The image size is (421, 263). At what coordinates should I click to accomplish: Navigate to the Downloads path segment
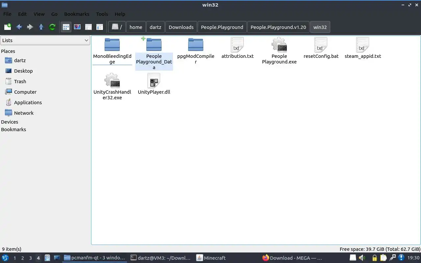pos(181,27)
